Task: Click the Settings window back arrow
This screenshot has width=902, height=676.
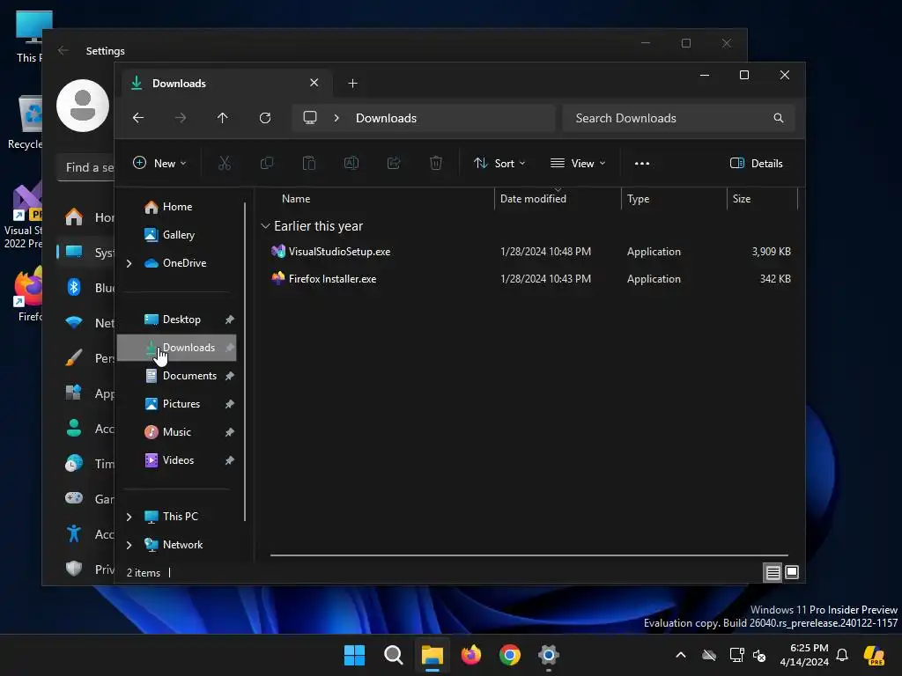Action: click(63, 50)
